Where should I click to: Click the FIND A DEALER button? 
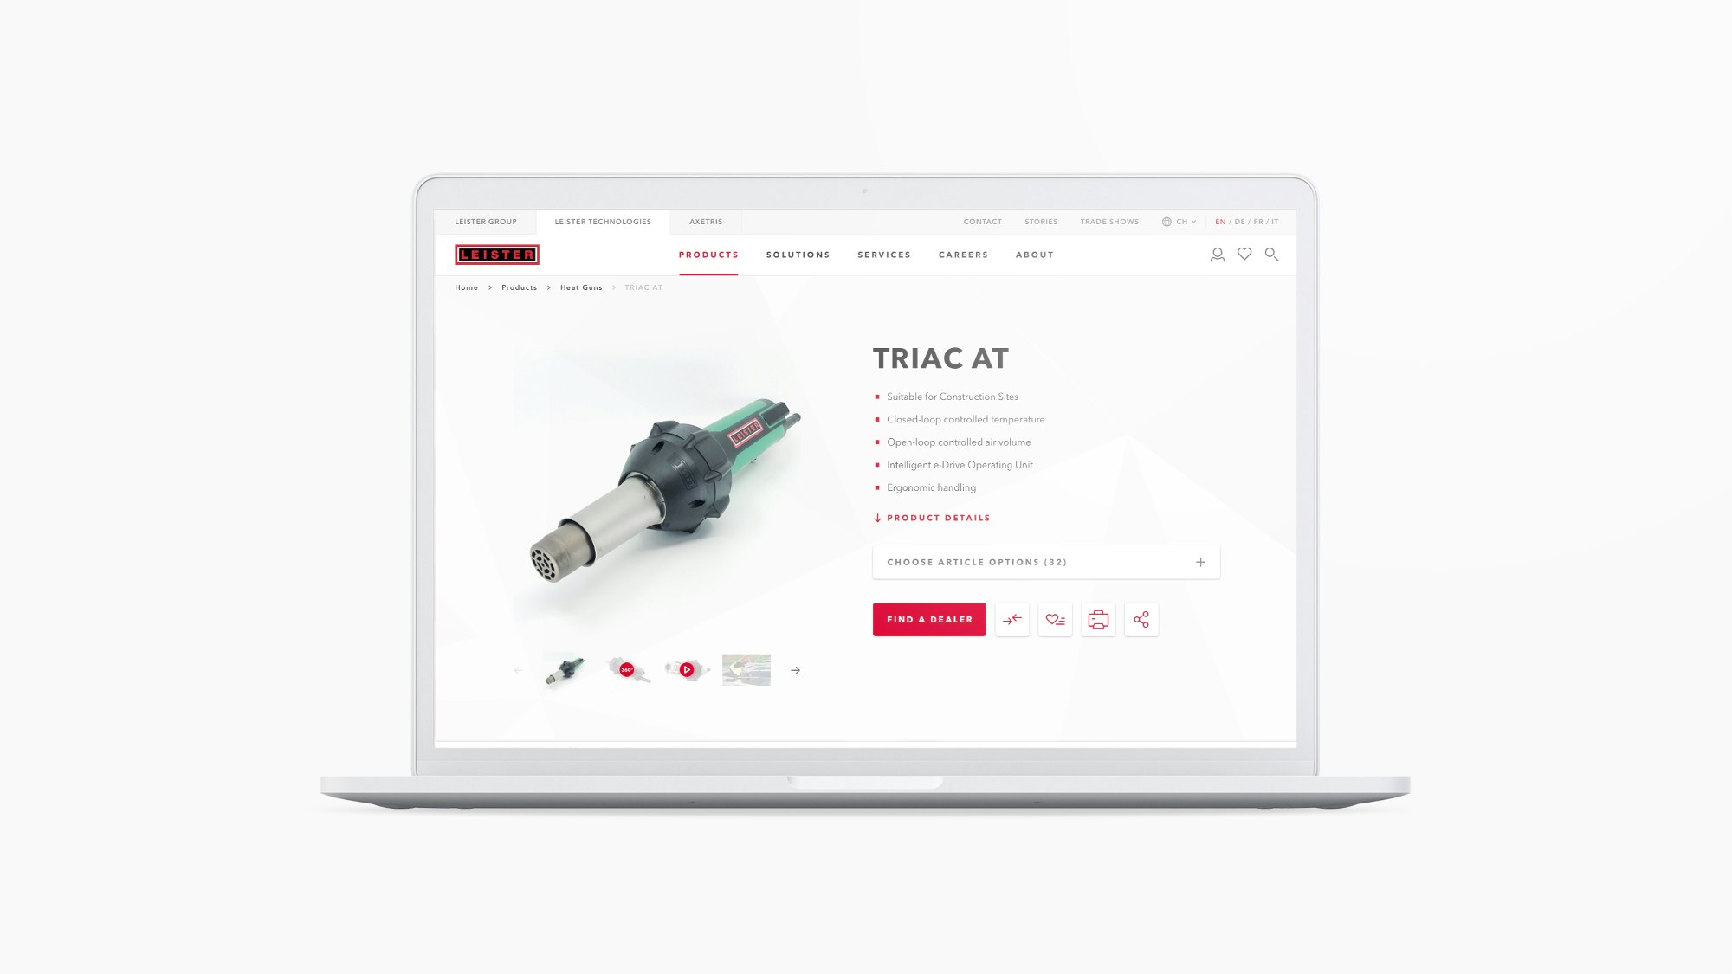[x=929, y=618]
